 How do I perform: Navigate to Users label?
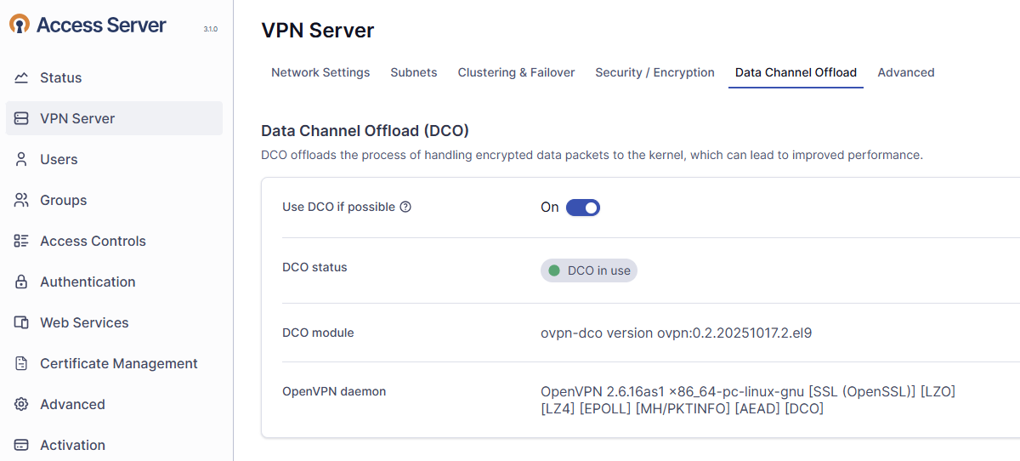point(59,159)
